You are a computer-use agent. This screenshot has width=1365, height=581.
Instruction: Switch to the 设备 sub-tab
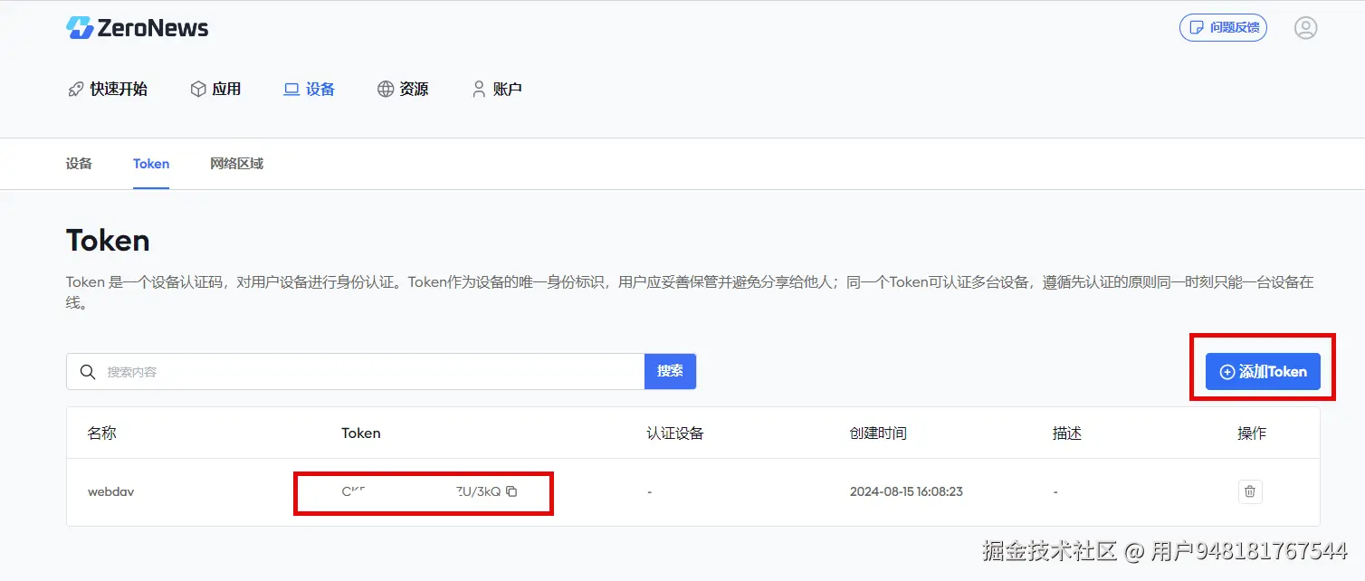[x=79, y=164]
